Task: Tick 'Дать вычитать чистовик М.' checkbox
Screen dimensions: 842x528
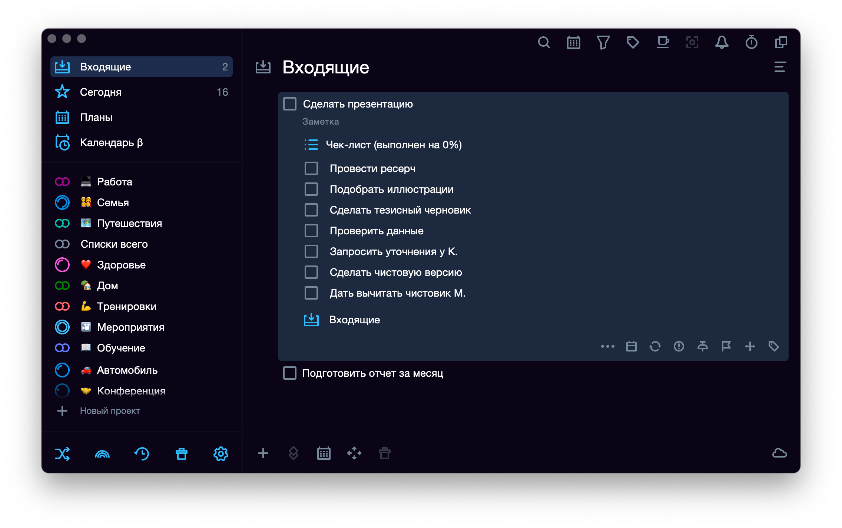Action: (311, 293)
